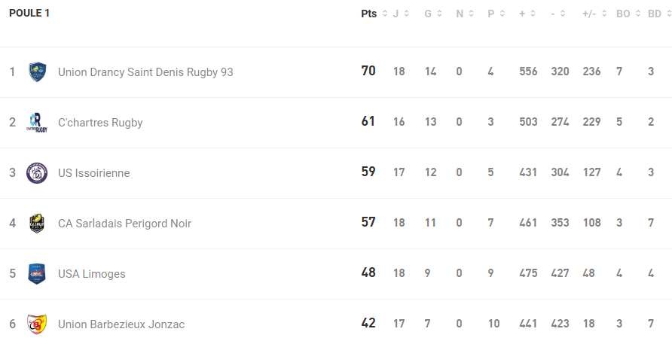Image resolution: width=672 pixels, height=341 pixels.
Task: Sort by +/- point difference column
Action: point(594,14)
